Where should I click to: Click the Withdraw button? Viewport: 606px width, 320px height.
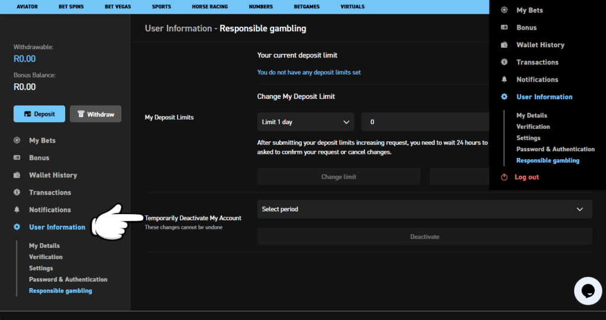(95, 114)
